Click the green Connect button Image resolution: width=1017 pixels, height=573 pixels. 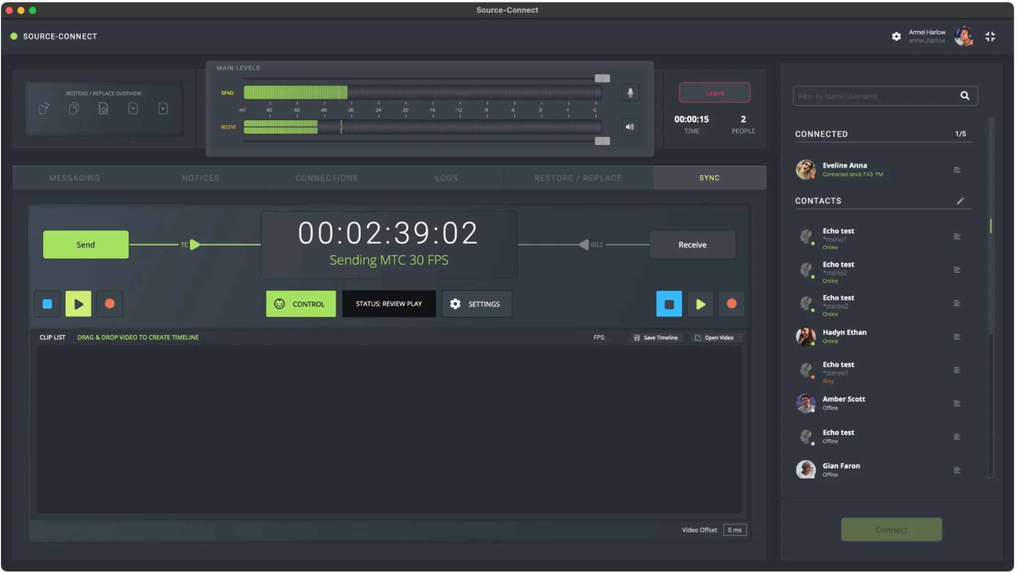coord(891,530)
